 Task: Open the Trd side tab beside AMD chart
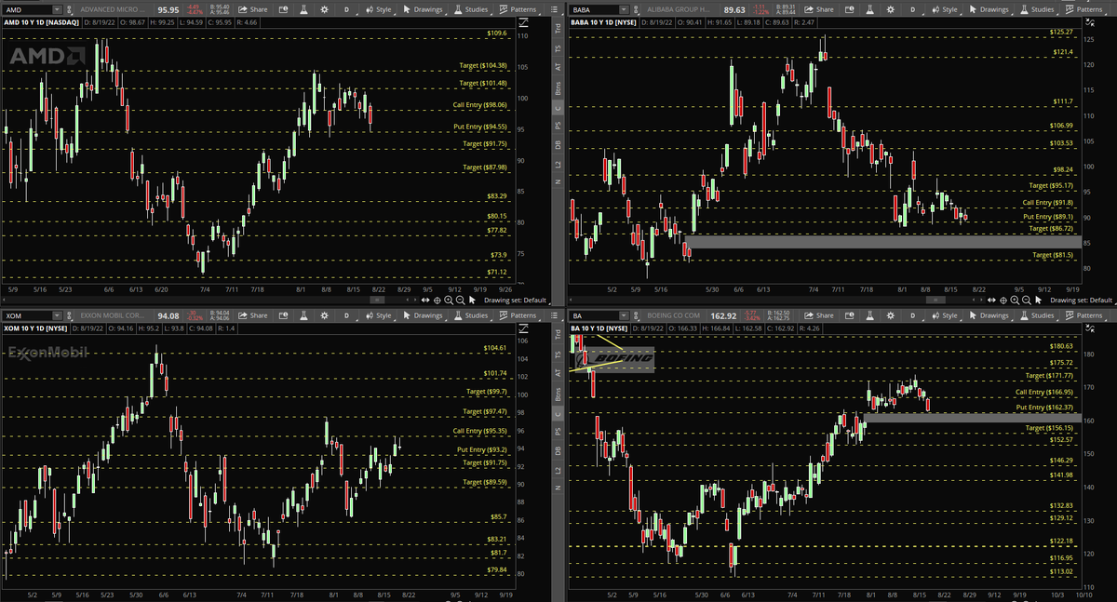coord(558,30)
